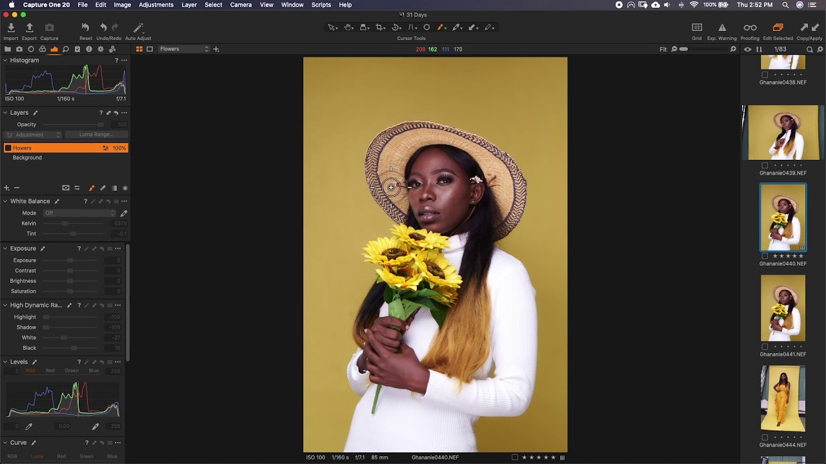Click the Luma Range button
The image size is (826, 464).
[96, 135]
